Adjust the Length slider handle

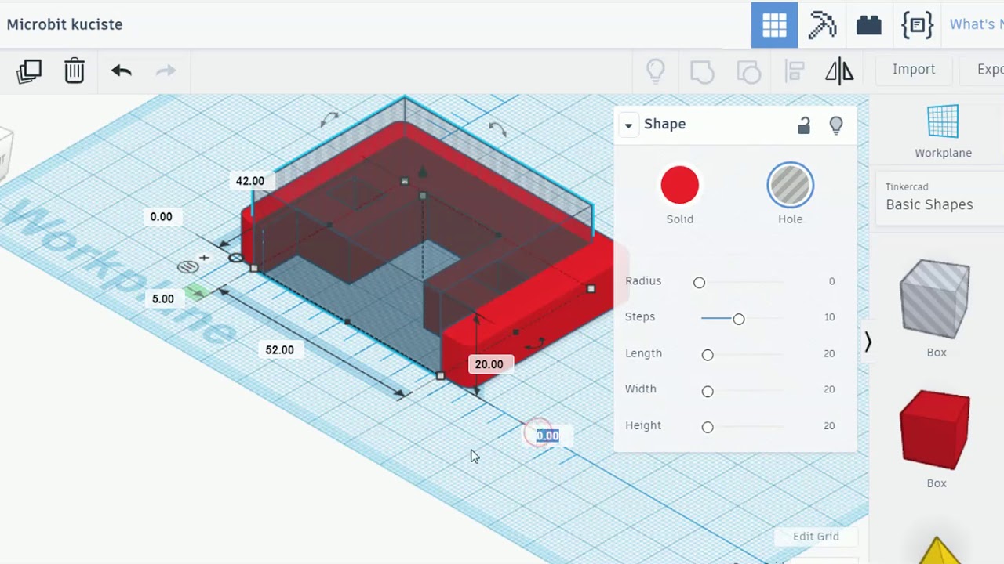708,355
